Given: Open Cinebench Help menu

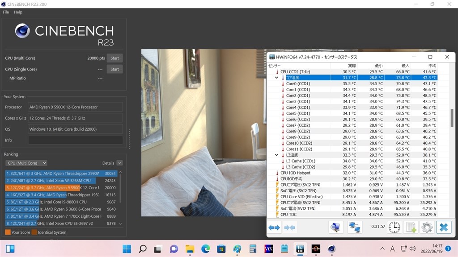Looking at the screenshot, I should point(18,12).
